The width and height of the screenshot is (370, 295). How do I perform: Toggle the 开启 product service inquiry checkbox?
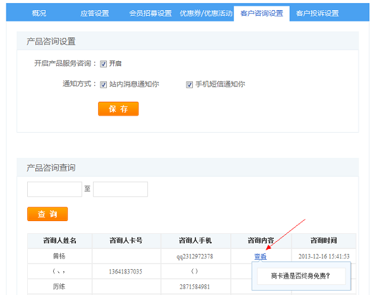(103, 64)
